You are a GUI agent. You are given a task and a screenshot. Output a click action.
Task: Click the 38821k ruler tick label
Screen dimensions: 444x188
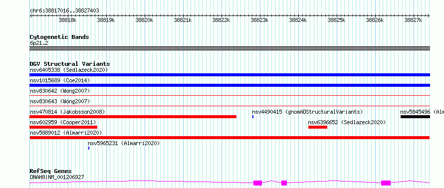183,20
